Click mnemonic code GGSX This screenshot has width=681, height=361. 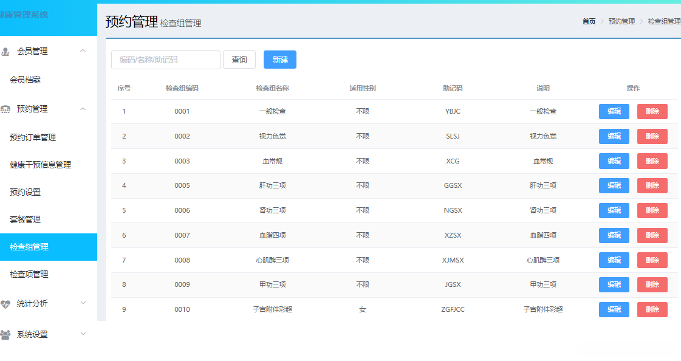[x=453, y=185]
